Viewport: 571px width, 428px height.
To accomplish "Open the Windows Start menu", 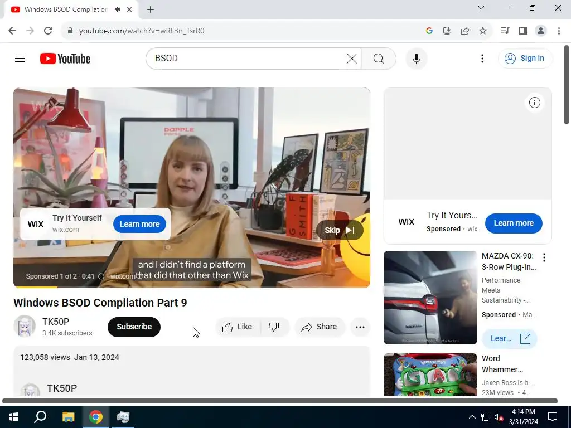I will tap(13, 417).
